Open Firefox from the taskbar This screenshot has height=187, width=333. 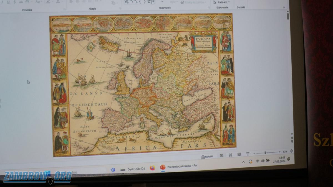click(152, 168)
